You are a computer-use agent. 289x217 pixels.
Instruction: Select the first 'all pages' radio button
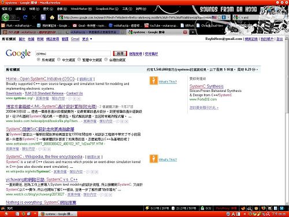point(38,60)
